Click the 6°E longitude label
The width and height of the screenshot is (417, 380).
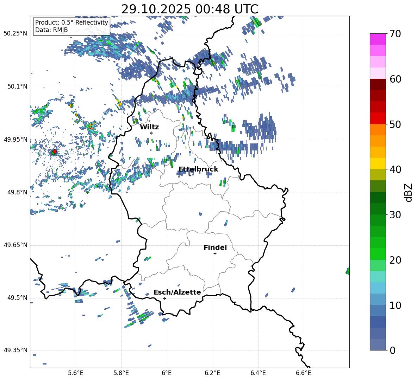point(167,373)
